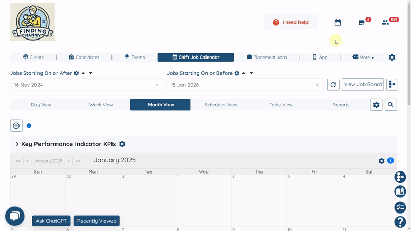Expand the More dropdown menu

(x=363, y=57)
